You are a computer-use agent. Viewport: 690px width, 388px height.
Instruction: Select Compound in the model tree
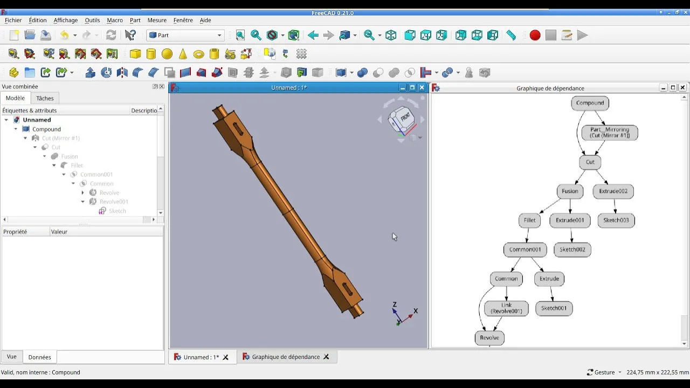(x=46, y=129)
